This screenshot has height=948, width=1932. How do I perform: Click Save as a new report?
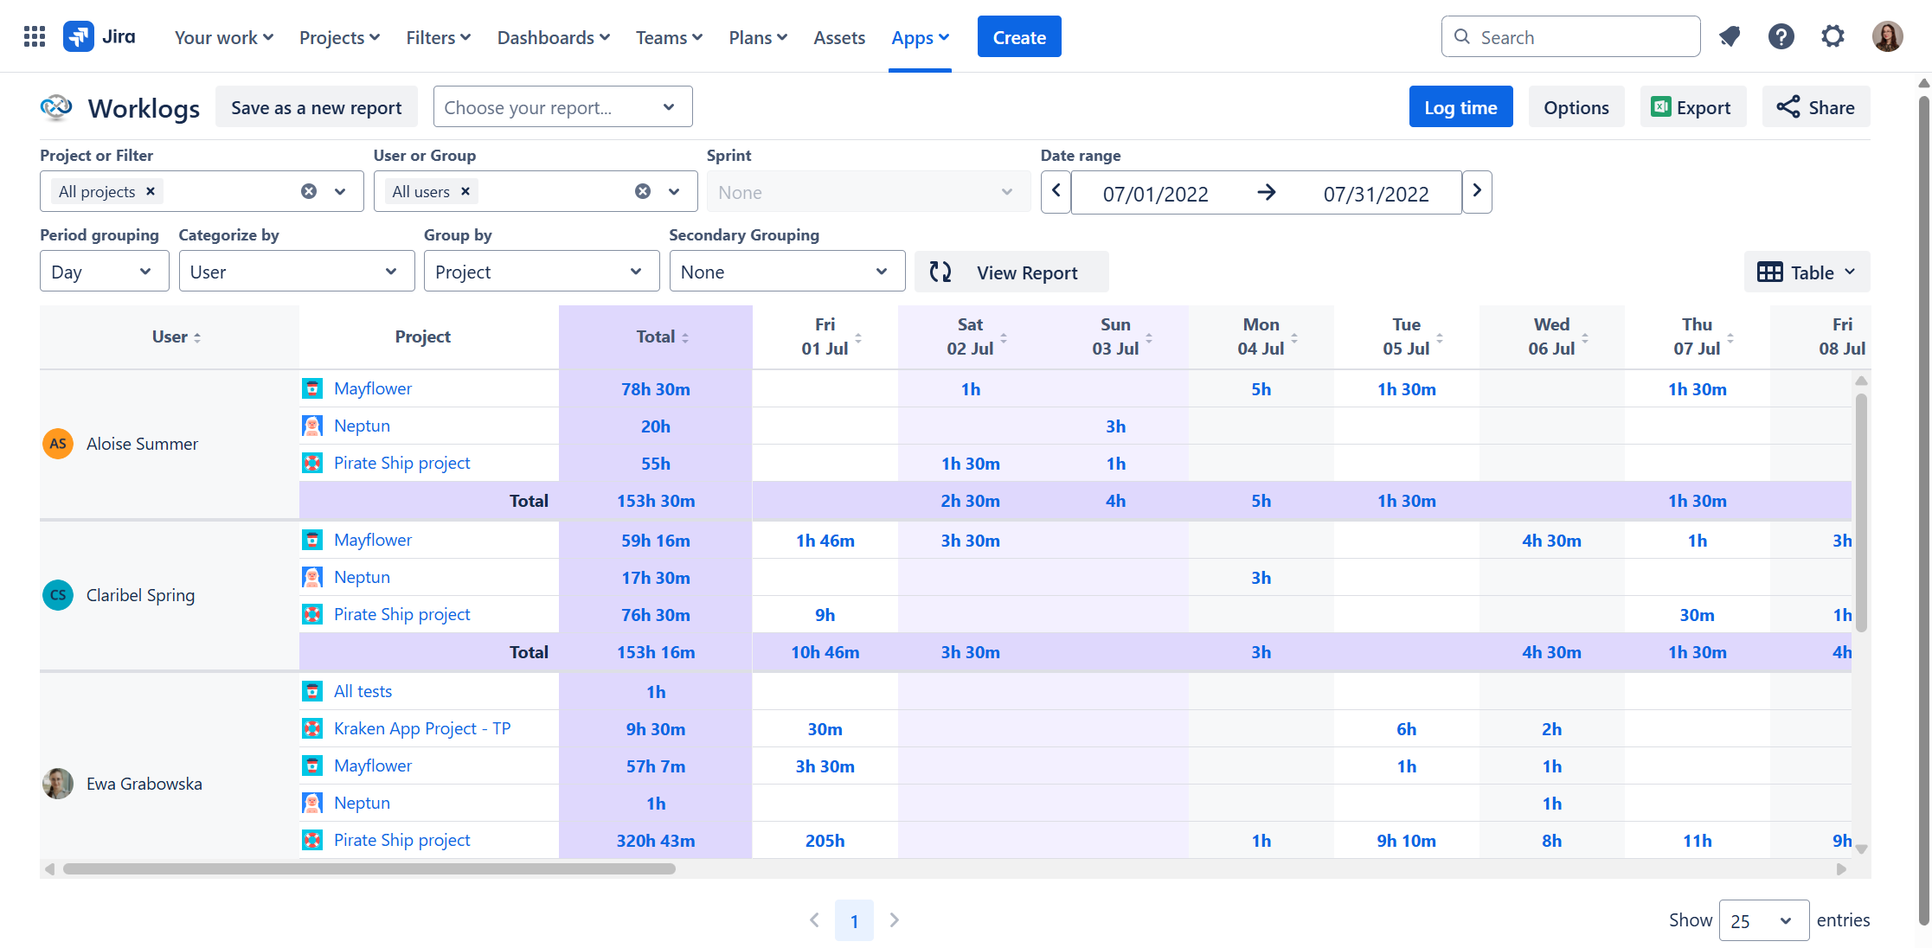pos(316,107)
